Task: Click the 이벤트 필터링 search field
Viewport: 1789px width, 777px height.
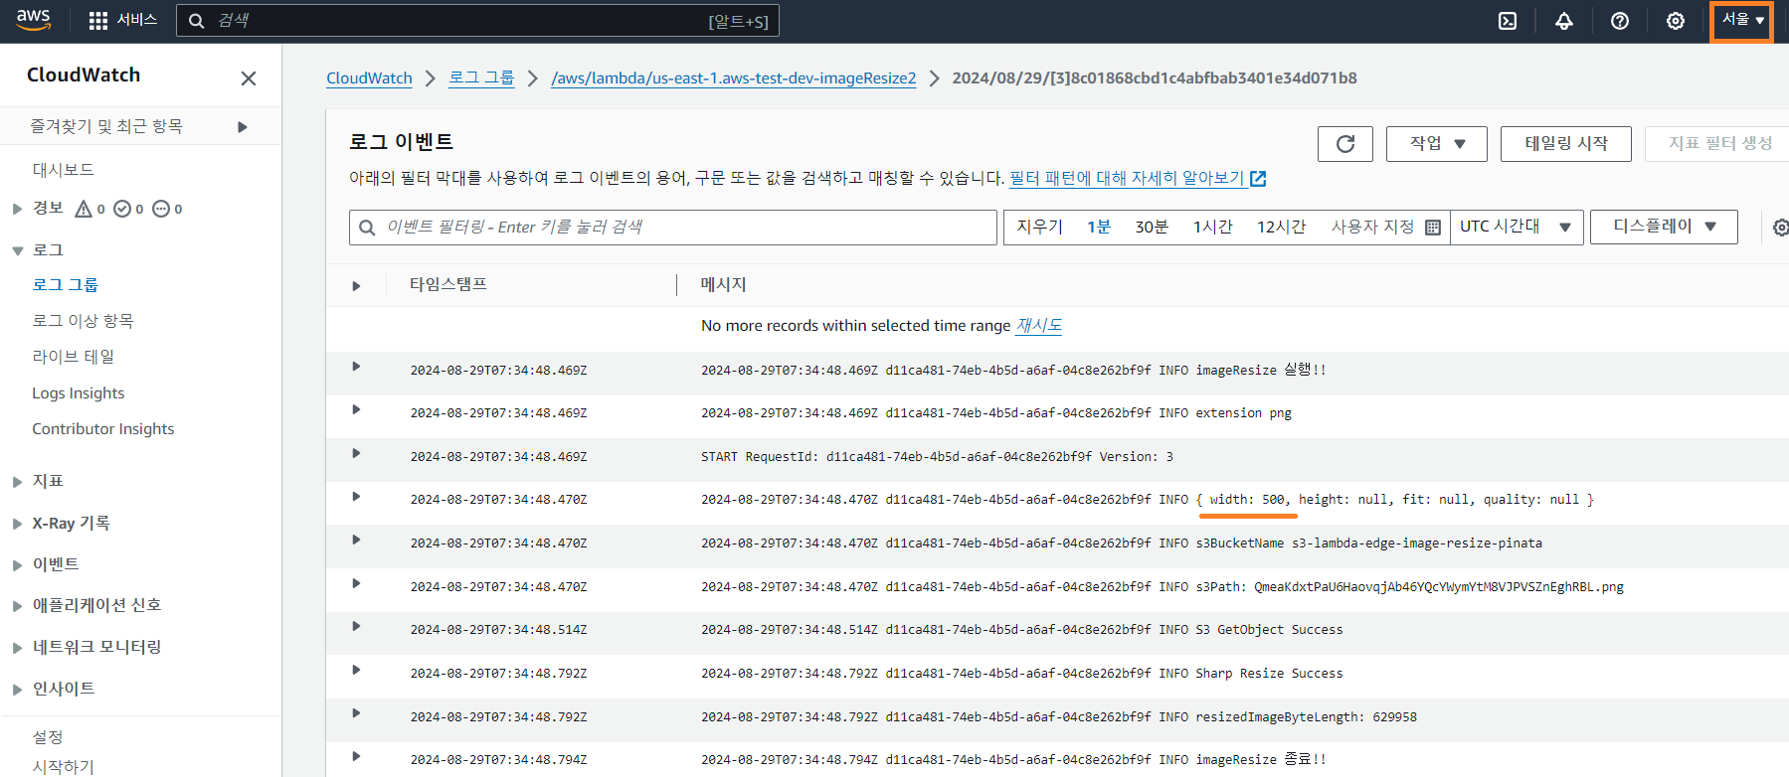Action: pos(673,228)
